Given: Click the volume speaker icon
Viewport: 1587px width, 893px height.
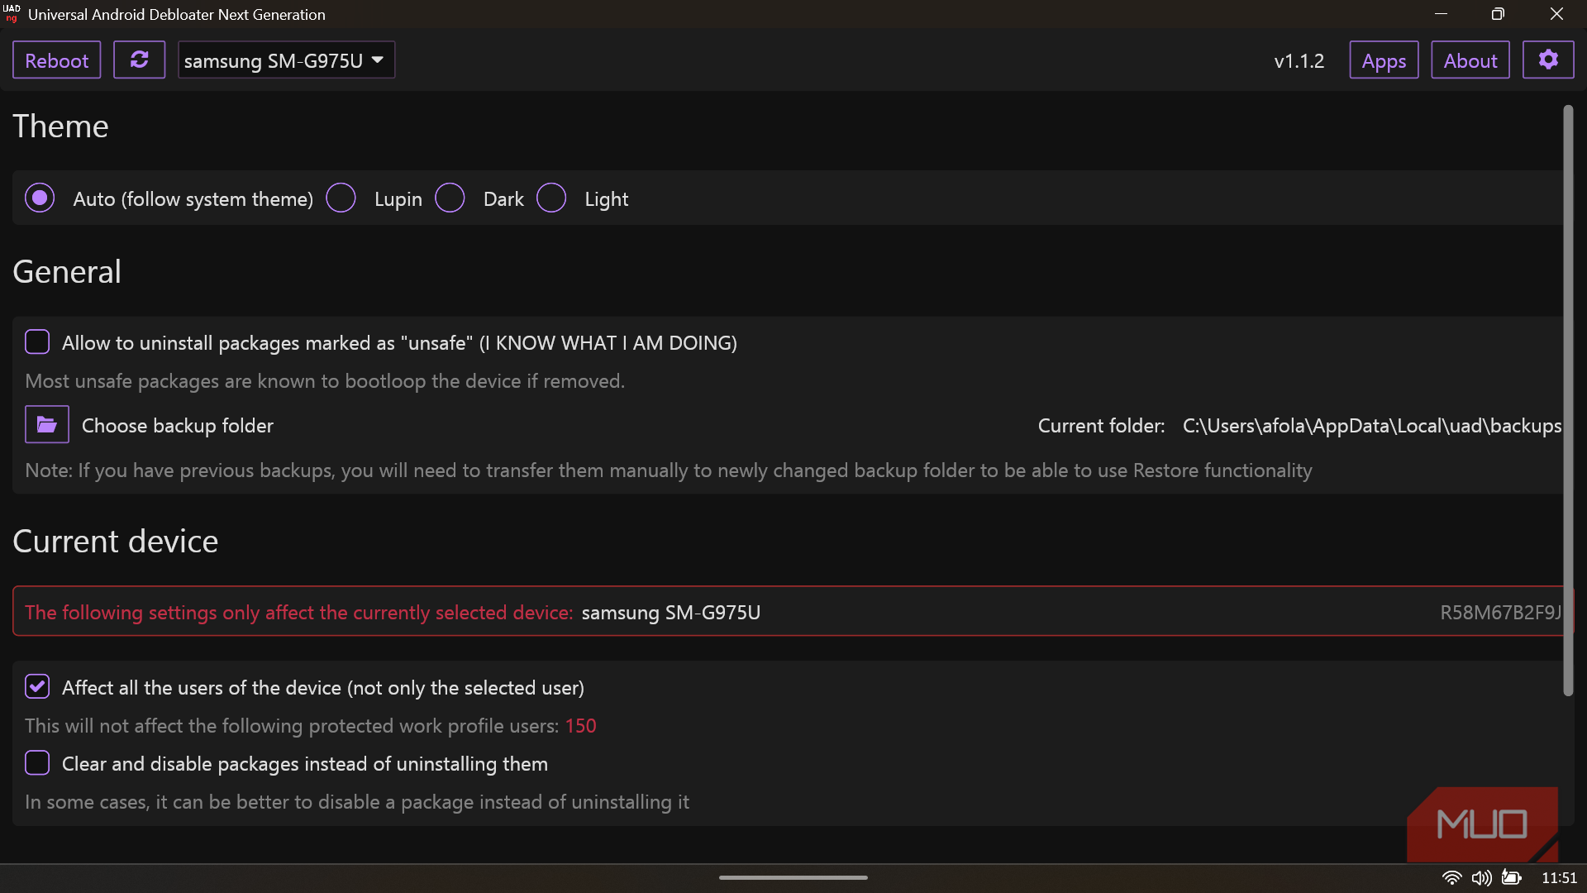Looking at the screenshot, I should click(1481, 877).
